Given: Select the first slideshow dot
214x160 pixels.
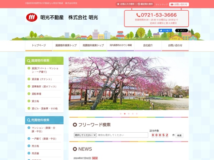Looking at the screenshot, I should pos(121,114).
